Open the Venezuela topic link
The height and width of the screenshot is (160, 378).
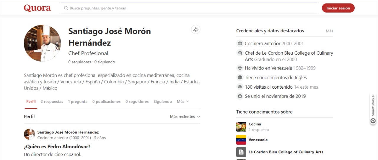coord(258,140)
